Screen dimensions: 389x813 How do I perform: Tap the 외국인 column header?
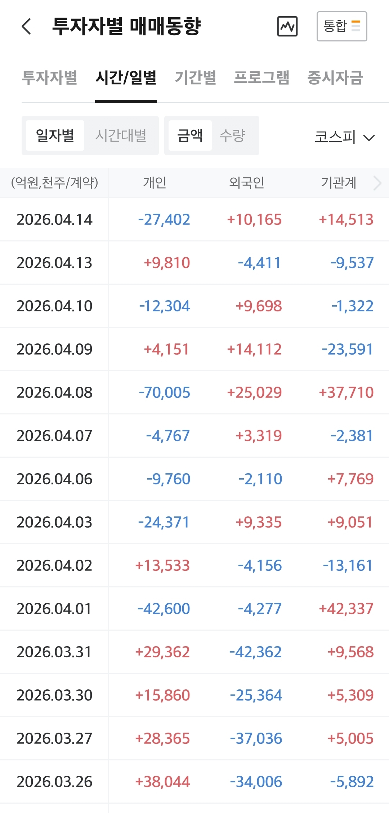[x=247, y=183]
